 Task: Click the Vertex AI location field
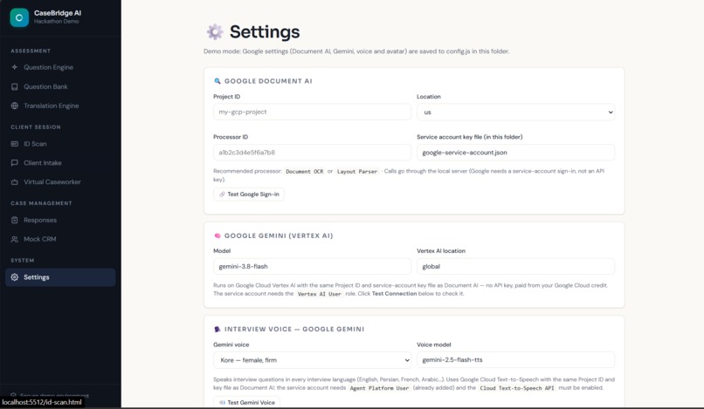pos(515,266)
